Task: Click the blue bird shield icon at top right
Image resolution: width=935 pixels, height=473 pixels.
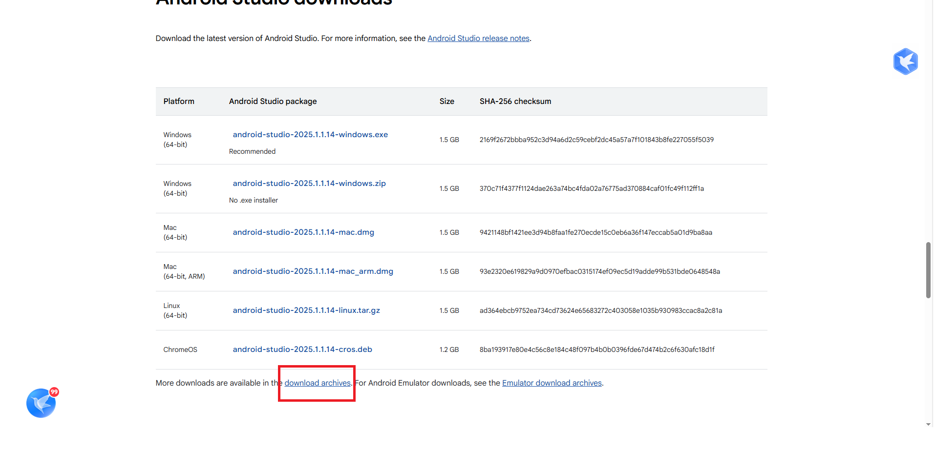Action: click(905, 62)
